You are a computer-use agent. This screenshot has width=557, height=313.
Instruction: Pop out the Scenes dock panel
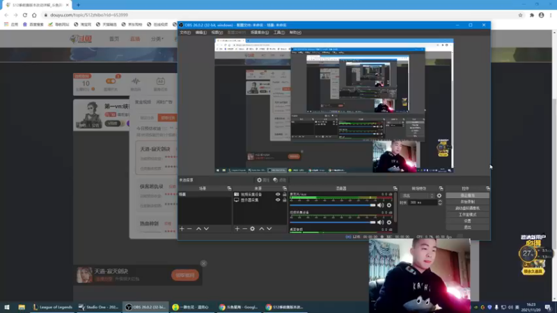click(229, 188)
